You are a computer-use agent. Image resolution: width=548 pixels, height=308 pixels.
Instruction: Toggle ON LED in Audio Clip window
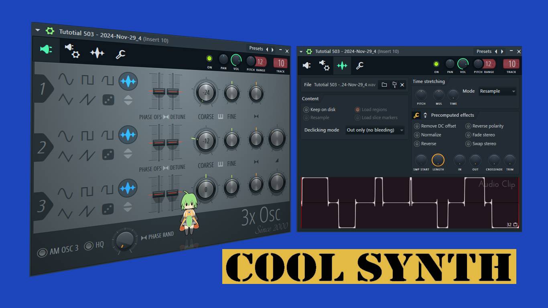(436, 64)
